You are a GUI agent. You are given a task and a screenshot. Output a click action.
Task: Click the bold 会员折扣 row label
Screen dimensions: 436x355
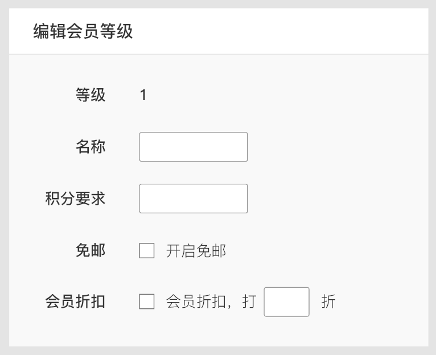(x=75, y=302)
